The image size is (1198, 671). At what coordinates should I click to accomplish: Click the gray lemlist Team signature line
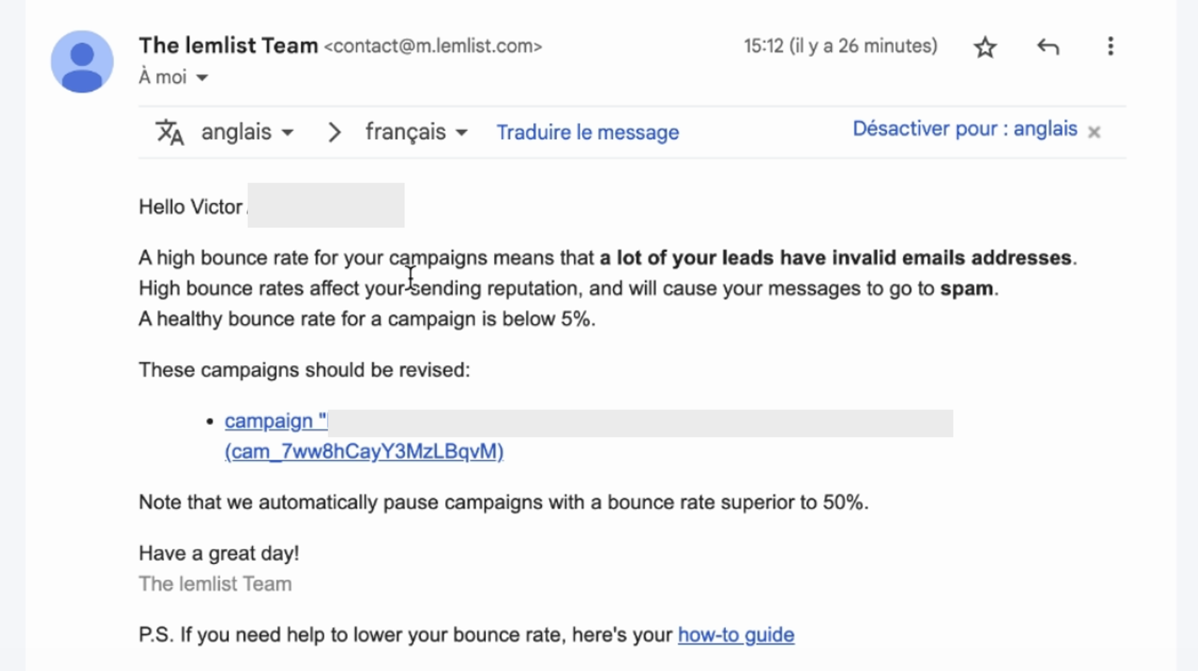(x=215, y=584)
